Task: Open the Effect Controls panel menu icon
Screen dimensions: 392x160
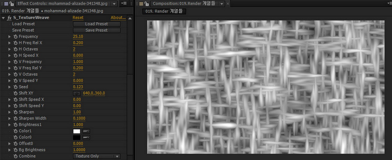Action: (x=124, y=3)
